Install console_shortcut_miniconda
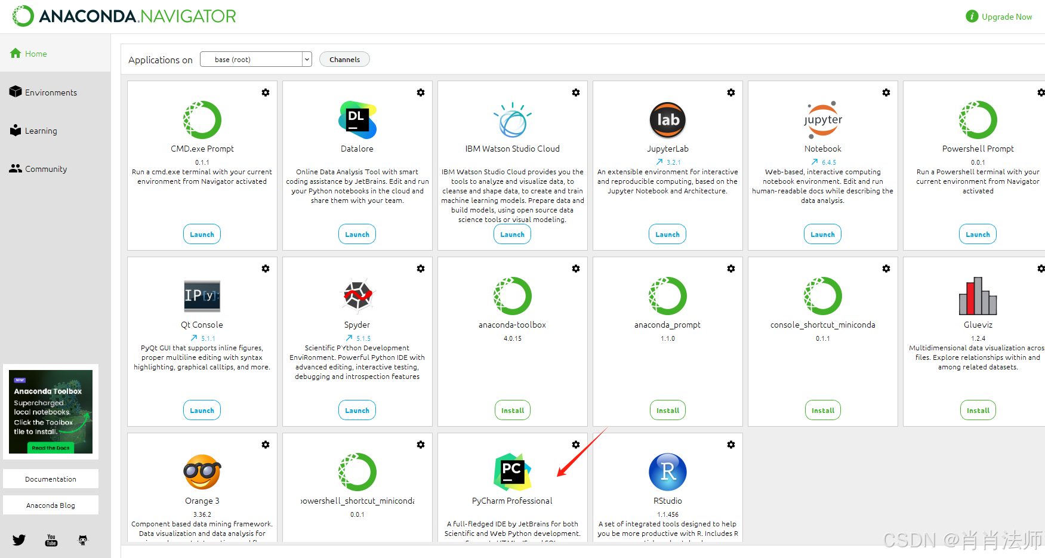Image resolution: width=1045 pixels, height=558 pixels. click(x=823, y=410)
